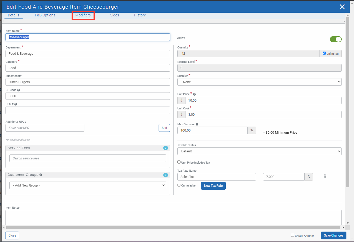Click the Search service fees field

click(88, 158)
